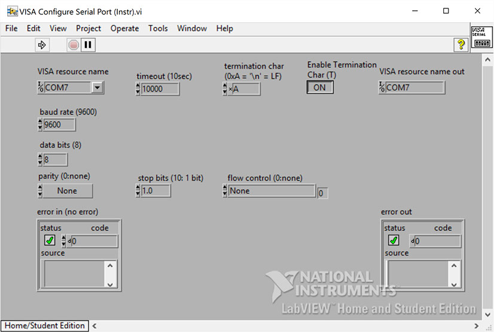Close the VISA Configure Serial Port window
Viewport: 494px width, 332px height.
tap(477, 11)
